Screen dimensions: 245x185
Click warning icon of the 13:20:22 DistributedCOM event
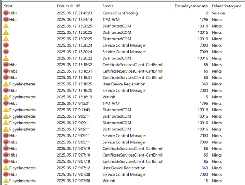tap(6, 58)
